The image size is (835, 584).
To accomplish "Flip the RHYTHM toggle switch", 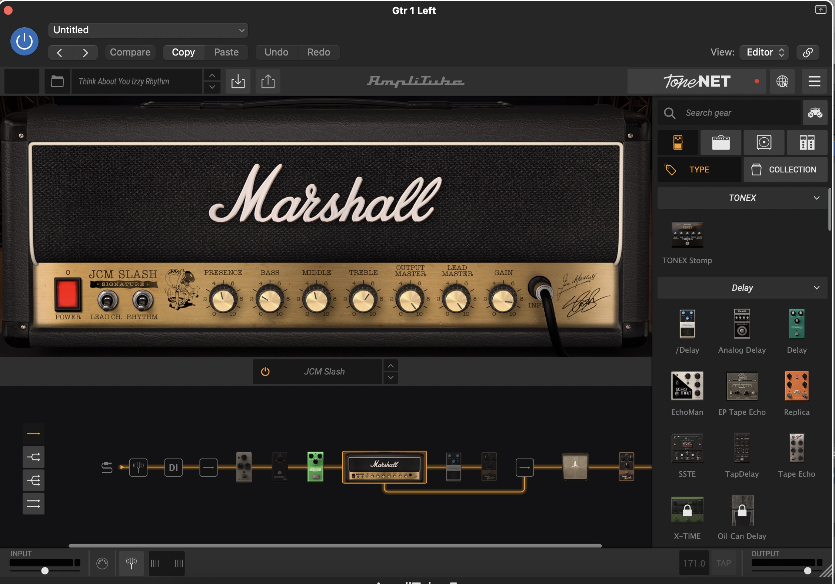I will [143, 301].
